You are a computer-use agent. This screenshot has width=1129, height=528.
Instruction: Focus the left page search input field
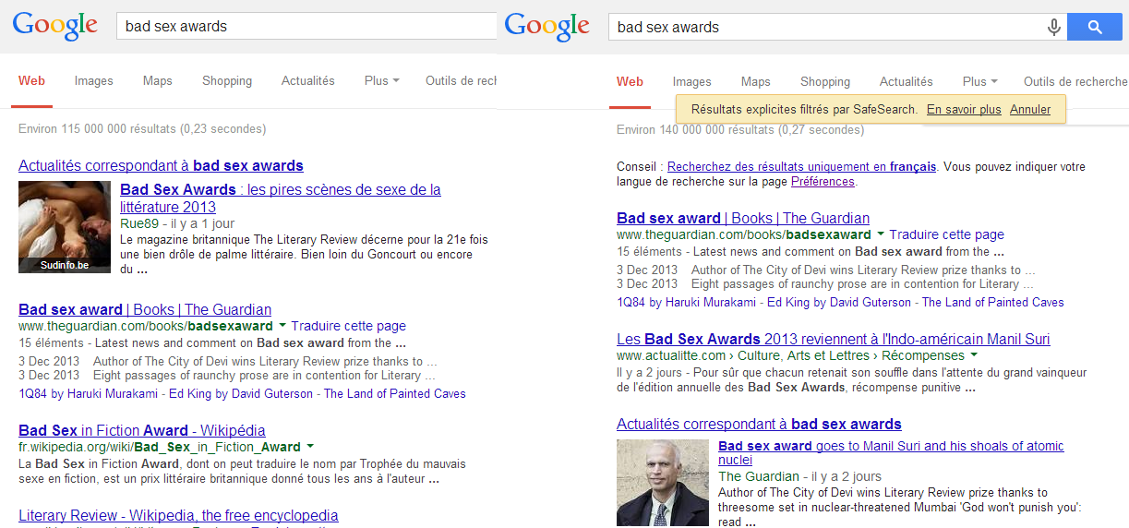[x=305, y=27]
